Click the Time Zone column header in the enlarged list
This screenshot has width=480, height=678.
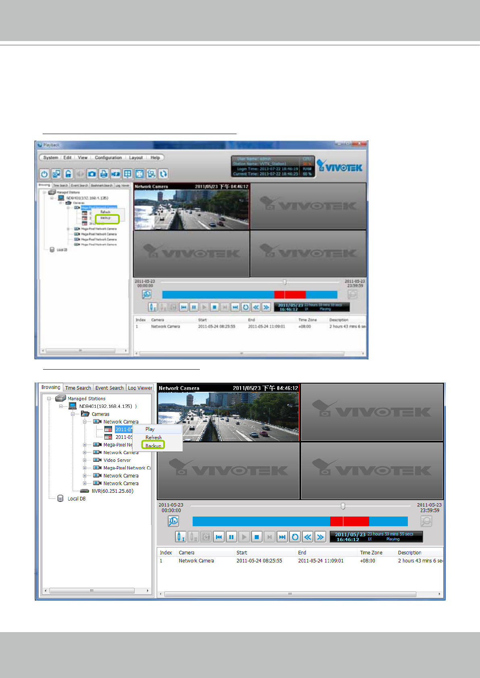[x=377, y=552]
